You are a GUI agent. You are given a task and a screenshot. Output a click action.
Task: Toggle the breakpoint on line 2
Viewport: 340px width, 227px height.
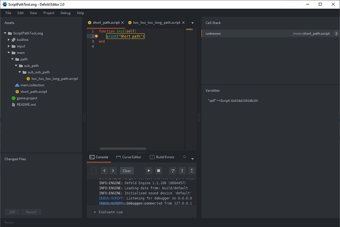[x=96, y=36]
